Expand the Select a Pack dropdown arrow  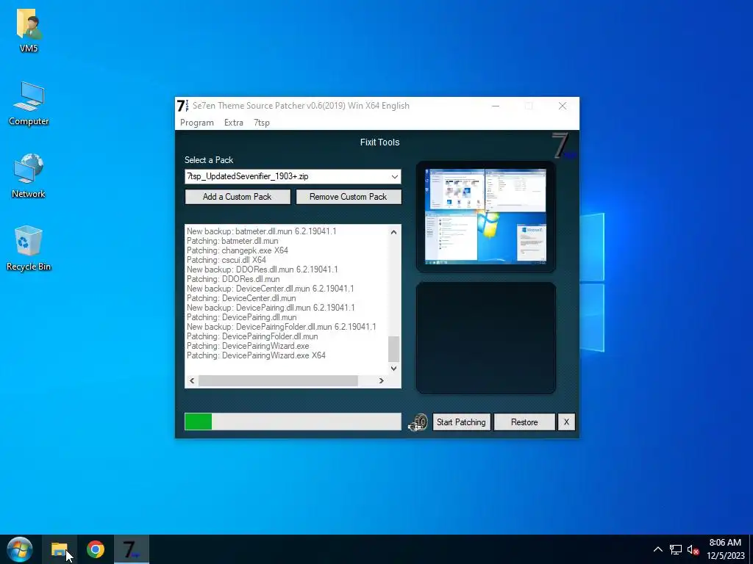point(394,176)
